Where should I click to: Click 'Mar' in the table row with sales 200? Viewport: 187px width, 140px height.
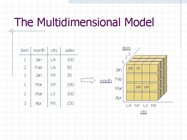(39, 85)
